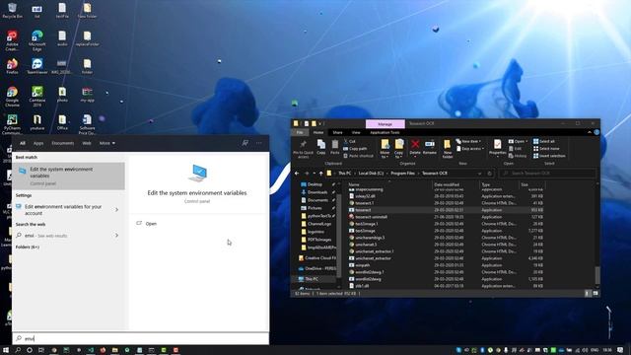Viewport: 631px width, 355px height.
Task: Select Downloads in navigation pane
Action: click(x=317, y=192)
